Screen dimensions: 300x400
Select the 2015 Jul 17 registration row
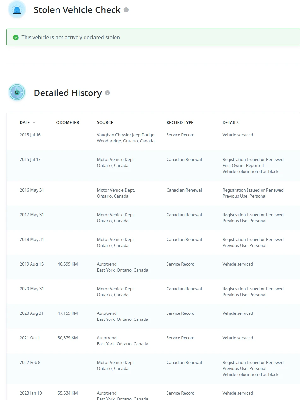[153, 165]
